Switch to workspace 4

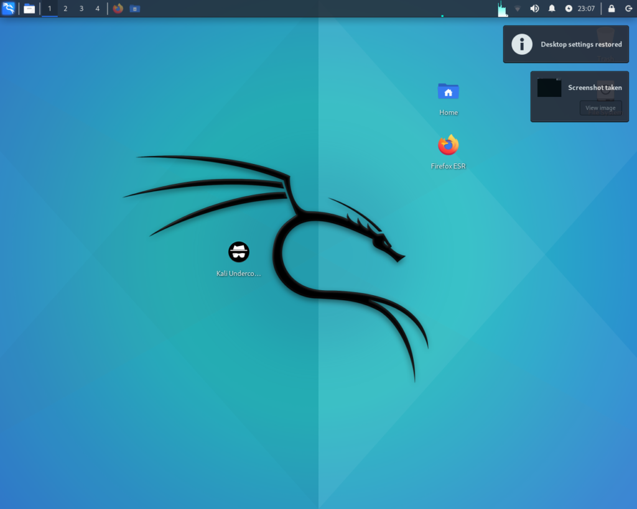coord(98,9)
